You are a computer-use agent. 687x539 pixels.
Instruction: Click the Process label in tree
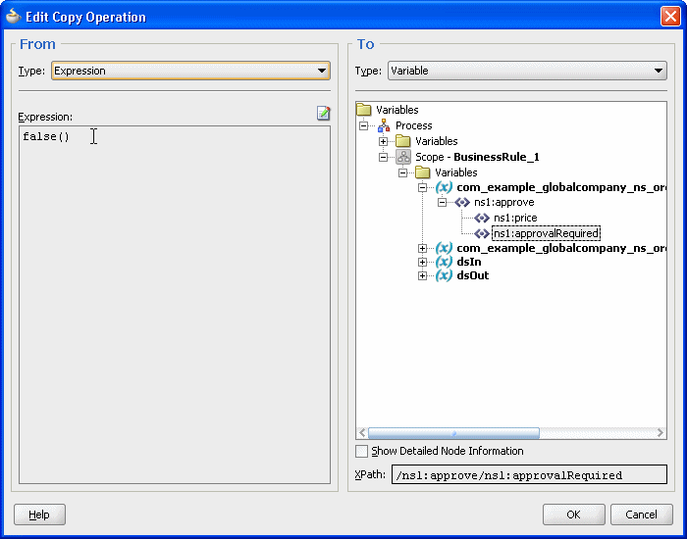pyautogui.click(x=413, y=125)
